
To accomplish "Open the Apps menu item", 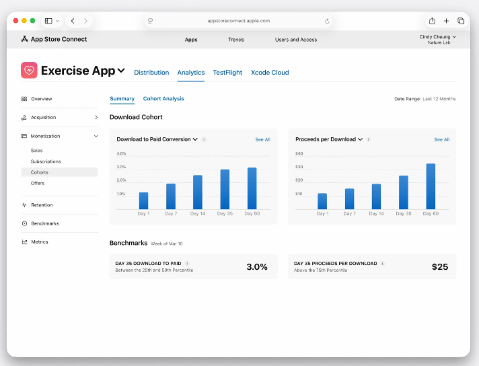I will tap(191, 40).
